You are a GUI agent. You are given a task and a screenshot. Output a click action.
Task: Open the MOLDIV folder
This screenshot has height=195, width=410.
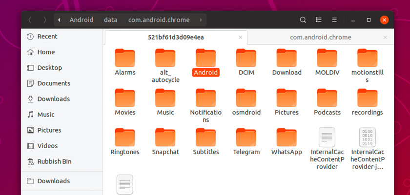coord(327,62)
